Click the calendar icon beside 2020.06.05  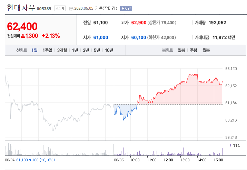[71, 9]
